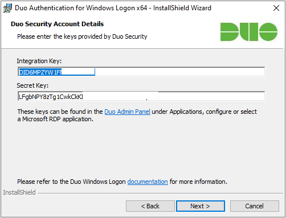The image size is (286, 218).
Task: Click the green Duo logo
Action: [x=249, y=32]
